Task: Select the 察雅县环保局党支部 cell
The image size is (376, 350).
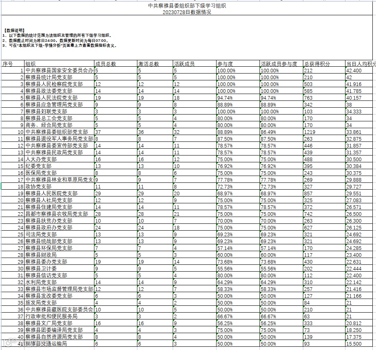Action: pos(59,248)
